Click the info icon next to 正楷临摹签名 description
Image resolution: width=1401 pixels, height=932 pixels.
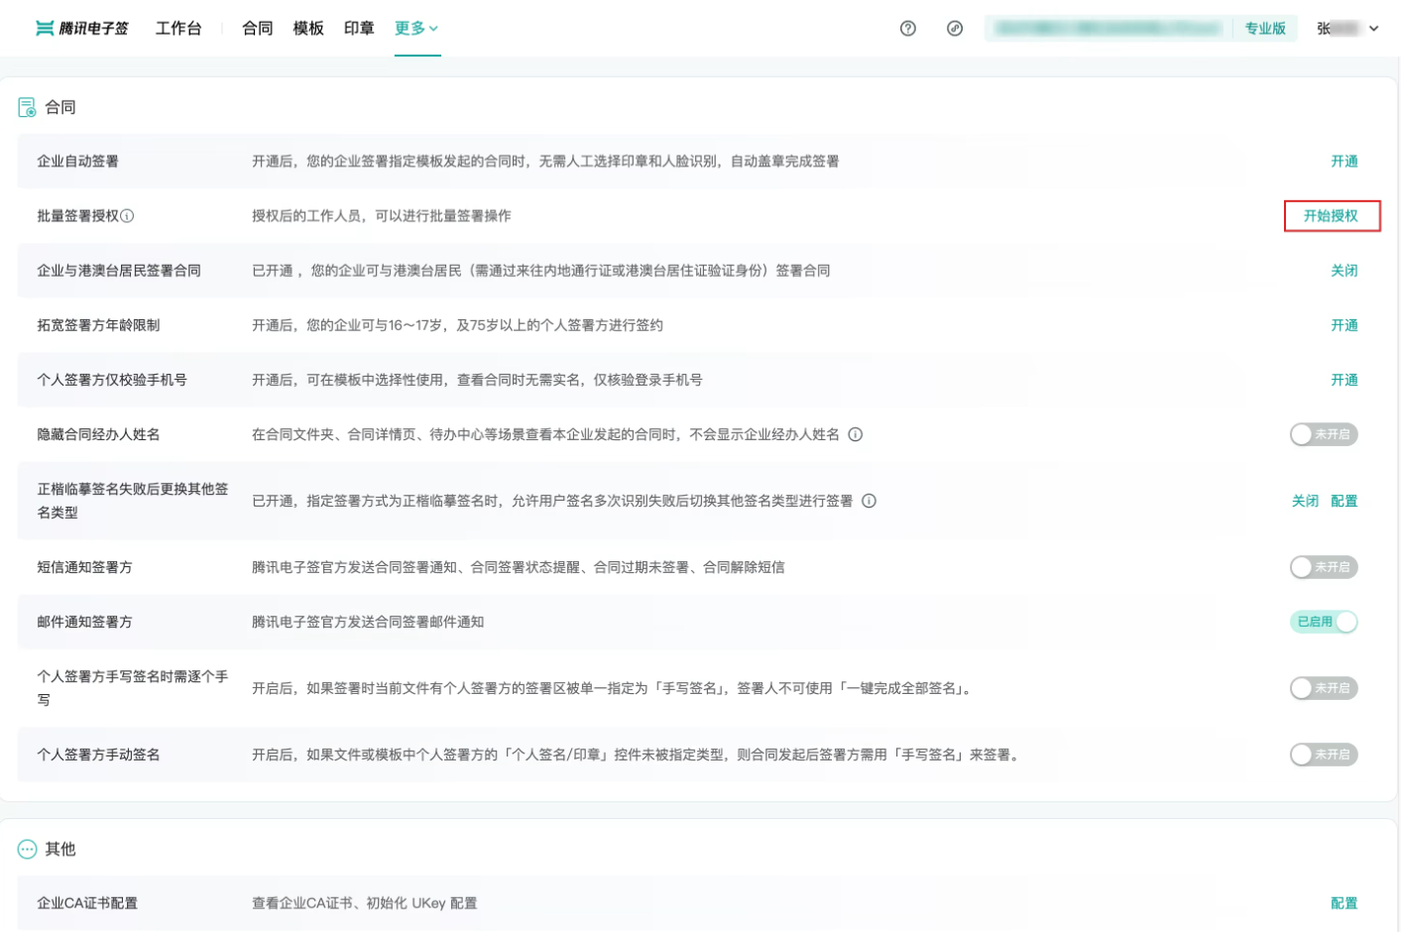[x=871, y=501]
